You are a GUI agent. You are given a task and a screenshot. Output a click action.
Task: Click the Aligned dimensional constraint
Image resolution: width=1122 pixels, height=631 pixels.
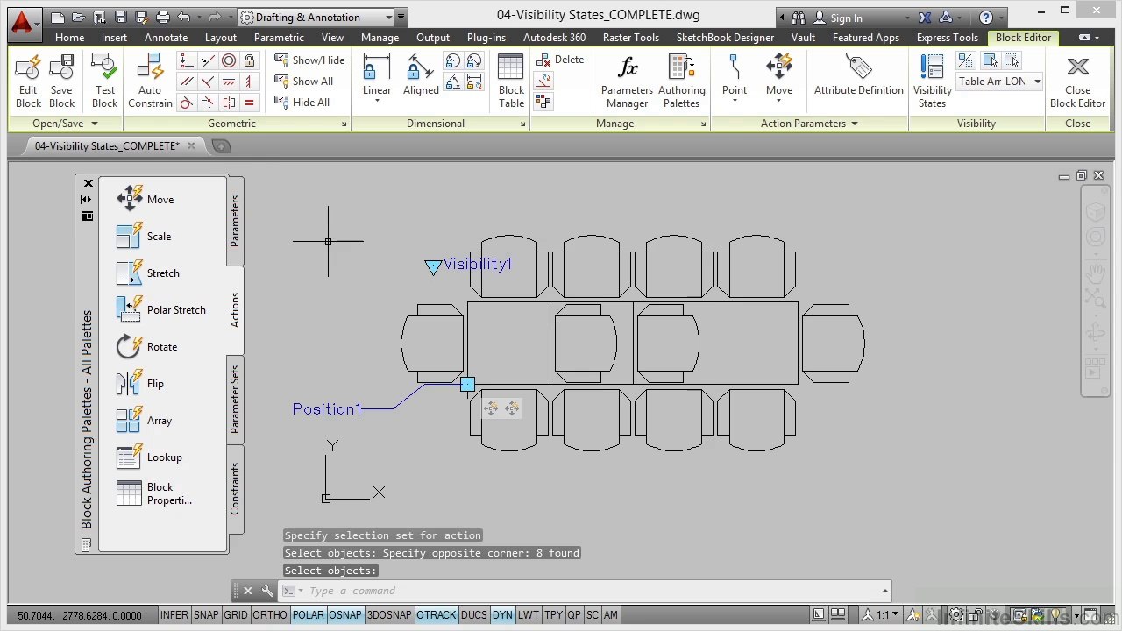tap(421, 75)
